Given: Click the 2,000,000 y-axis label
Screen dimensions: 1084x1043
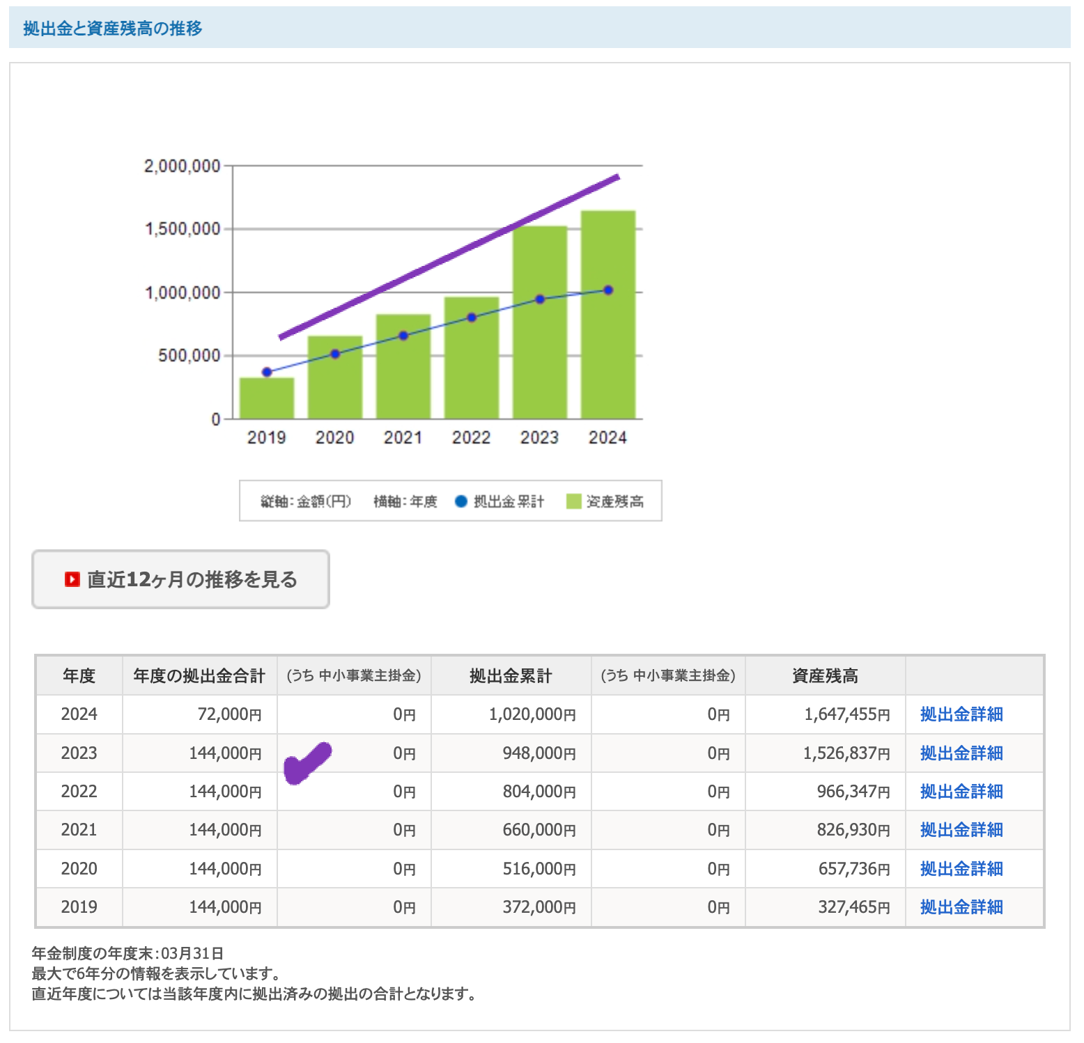Looking at the screenshot, I should [182, 166].
